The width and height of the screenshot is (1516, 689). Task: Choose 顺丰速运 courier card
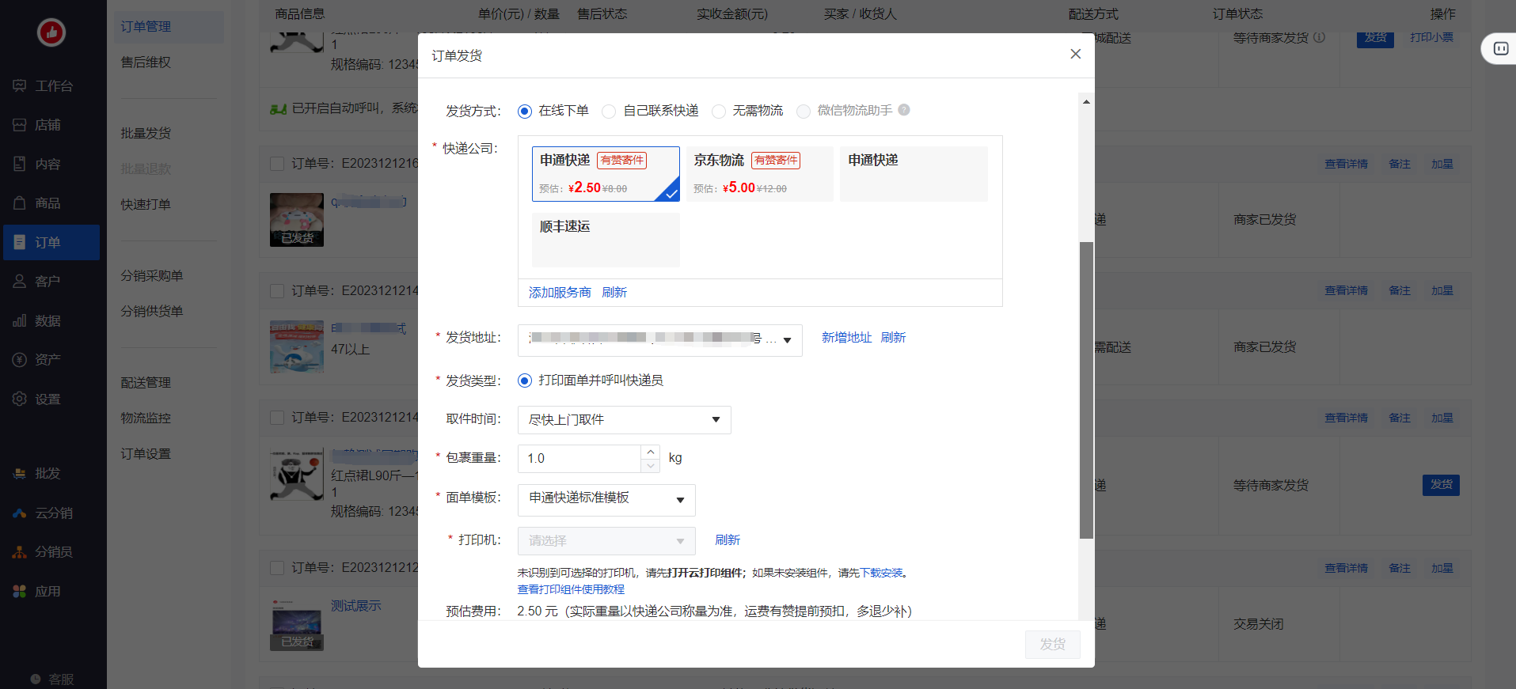coord(606,240)
